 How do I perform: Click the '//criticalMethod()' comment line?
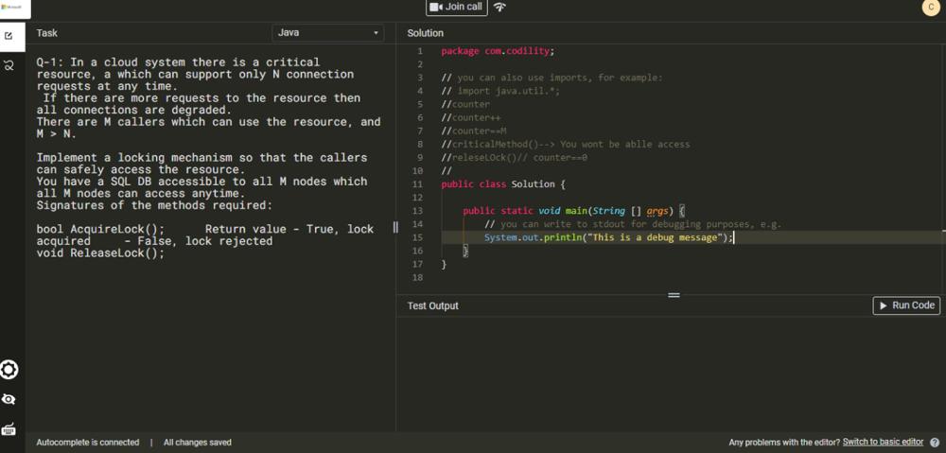point(566,144)
